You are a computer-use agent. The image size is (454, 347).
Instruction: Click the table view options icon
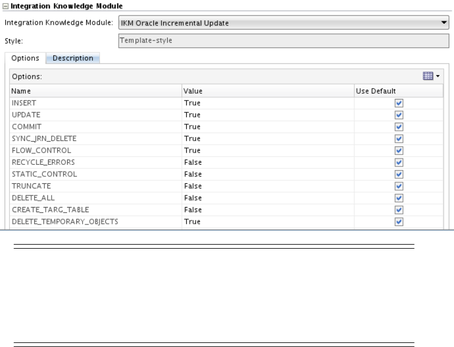coord(428,76)
